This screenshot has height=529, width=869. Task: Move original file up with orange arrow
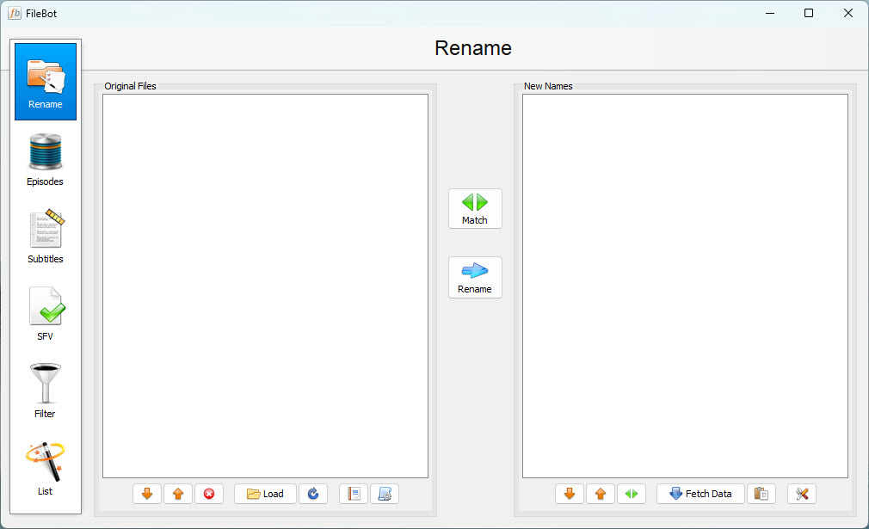(178, 494)
